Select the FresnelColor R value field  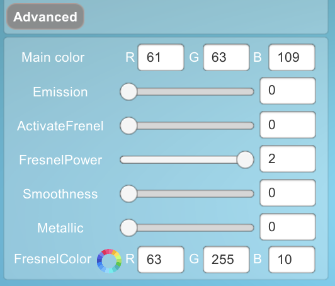pyautogui.click(x=161, y=260)
